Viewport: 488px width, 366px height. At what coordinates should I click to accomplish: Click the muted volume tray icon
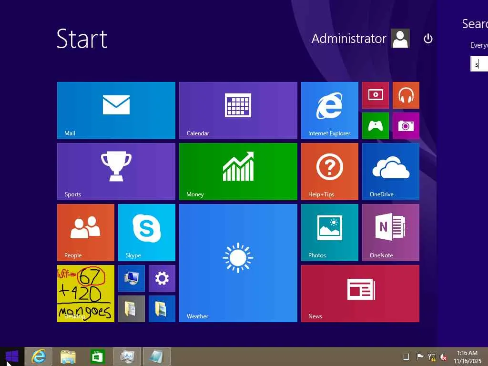click(443, 356)
